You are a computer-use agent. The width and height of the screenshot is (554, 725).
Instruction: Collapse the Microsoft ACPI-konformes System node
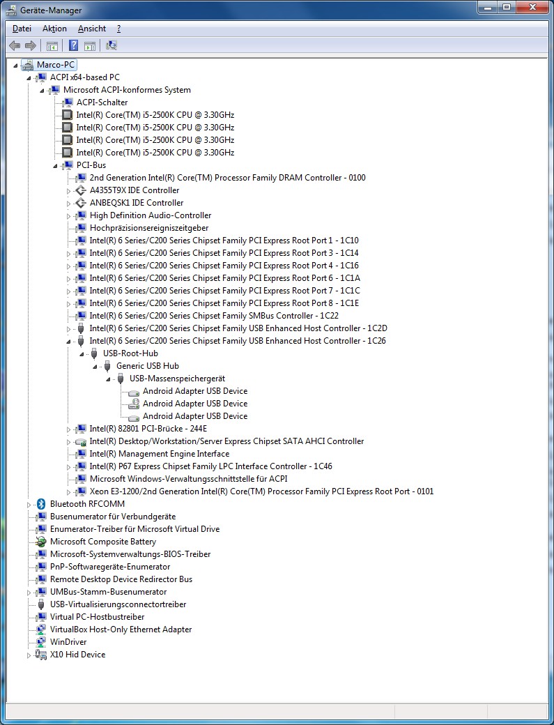coord(42,90)
